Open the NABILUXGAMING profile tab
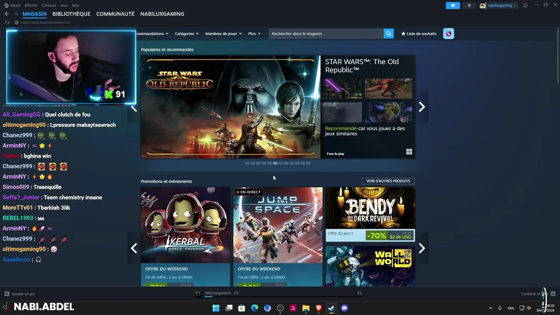Viewport: 560px width, 315px height. (x=162, y=14)
